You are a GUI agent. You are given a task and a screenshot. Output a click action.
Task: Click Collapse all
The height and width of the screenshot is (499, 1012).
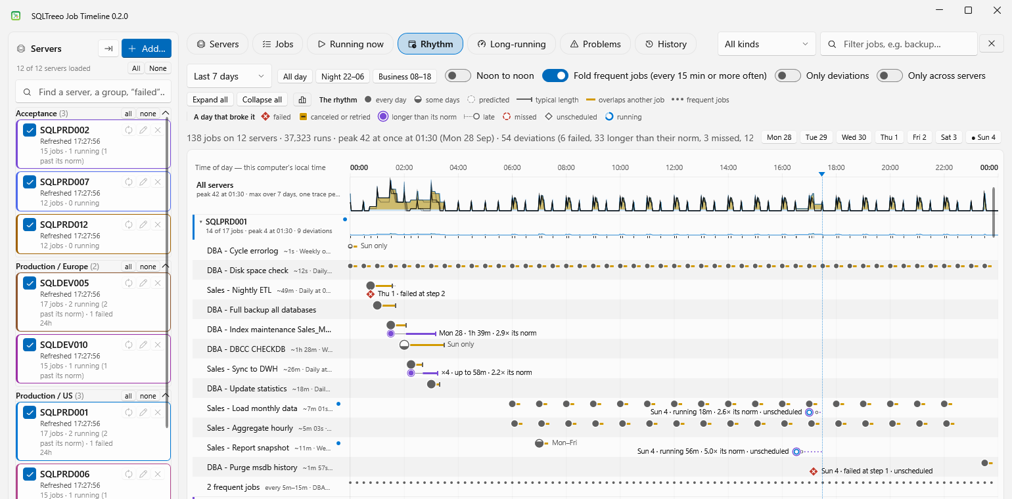click(x=262, y=100)
